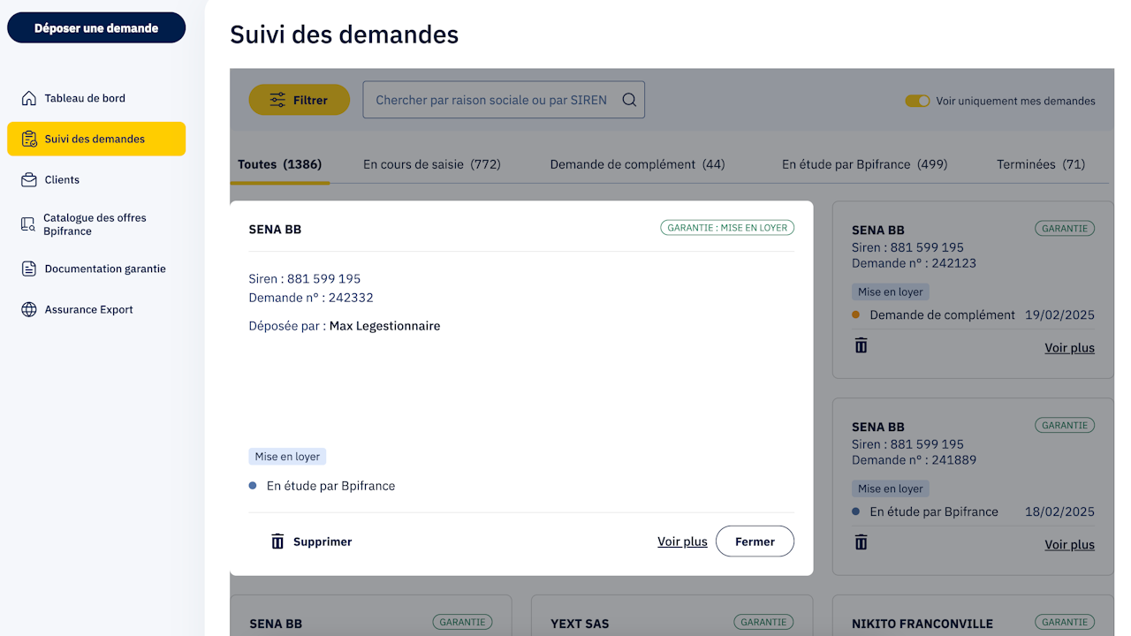
Task: Click 'Voir plus' on request 242123 card
Action: click(x=1069, y=348)
